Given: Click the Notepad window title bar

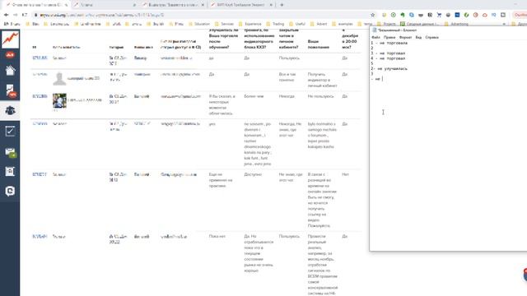Looking at the screenshot, I should point(449,30).
